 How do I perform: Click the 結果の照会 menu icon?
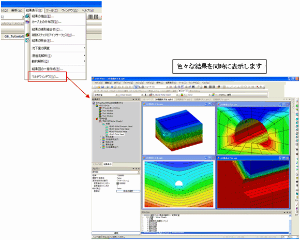(x=28, y=40)
